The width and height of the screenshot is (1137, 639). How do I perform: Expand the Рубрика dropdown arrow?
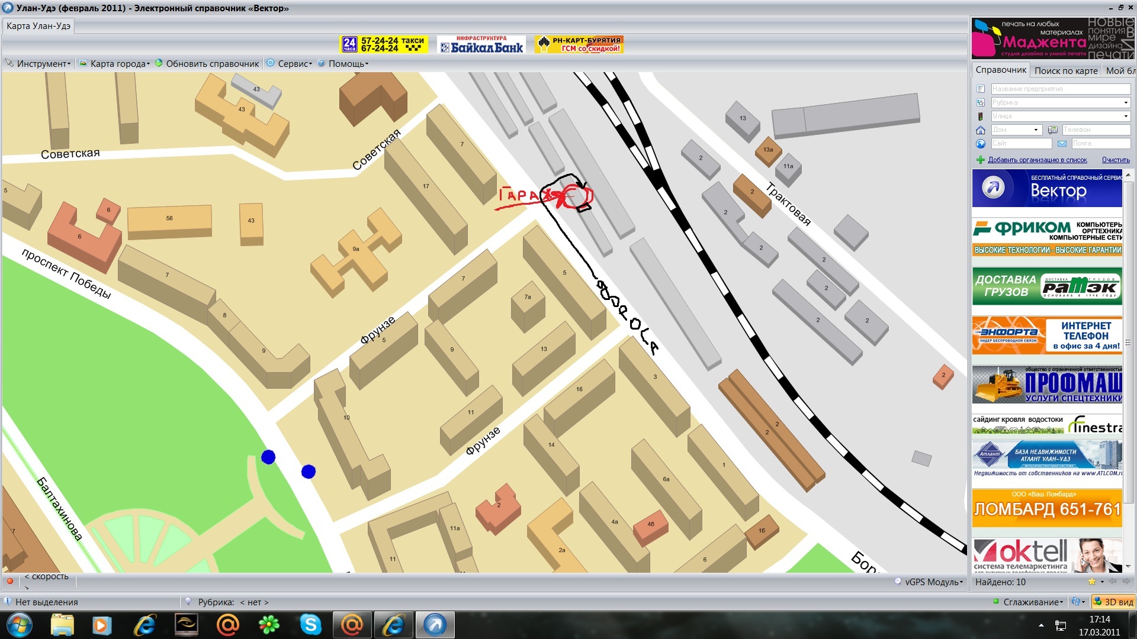[x=1126, y=103]
